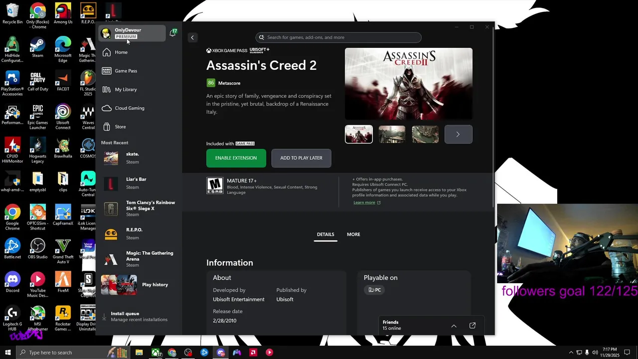Show next screenshots with the arrow
638x359 pixels.
click(458, 134)
